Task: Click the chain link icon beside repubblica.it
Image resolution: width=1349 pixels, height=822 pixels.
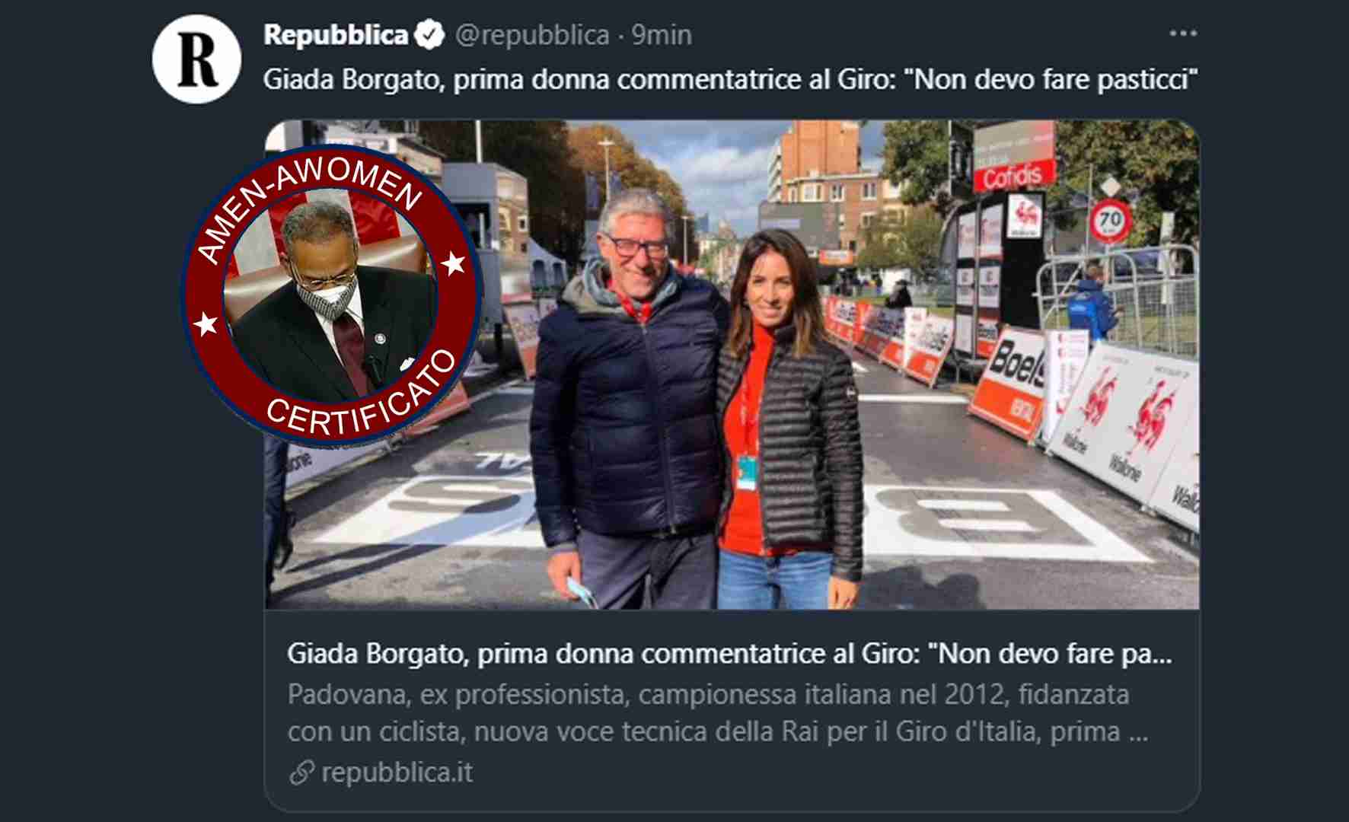Action: [x=302, y=773]
